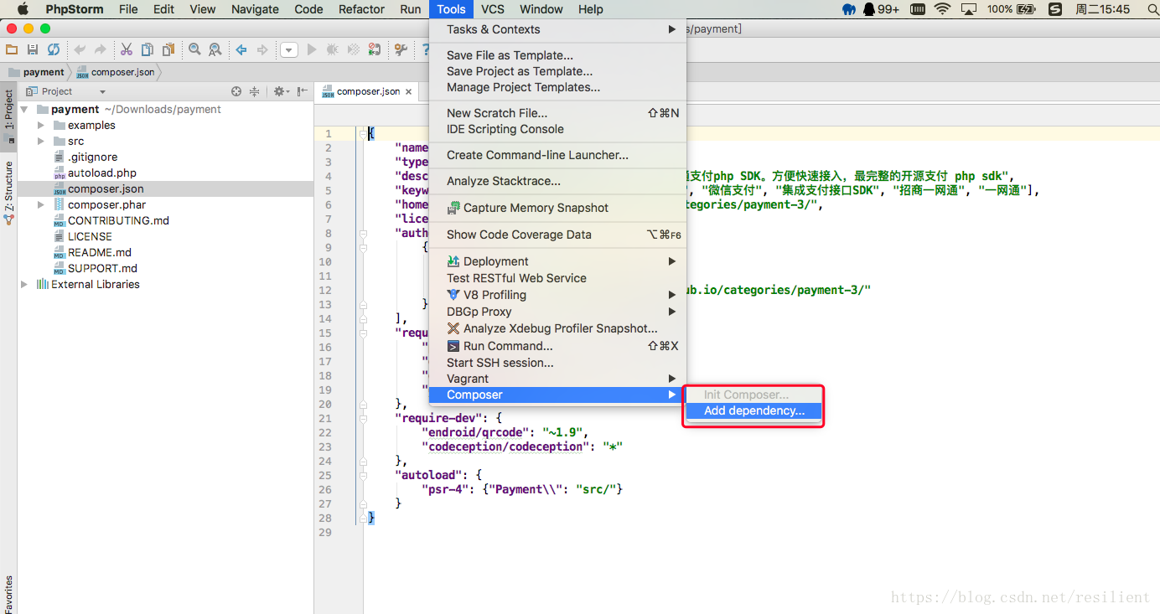Click the Copy icon in the toolbar
The width and height of the screenshot is (1160, 614).
pos(148,50)
